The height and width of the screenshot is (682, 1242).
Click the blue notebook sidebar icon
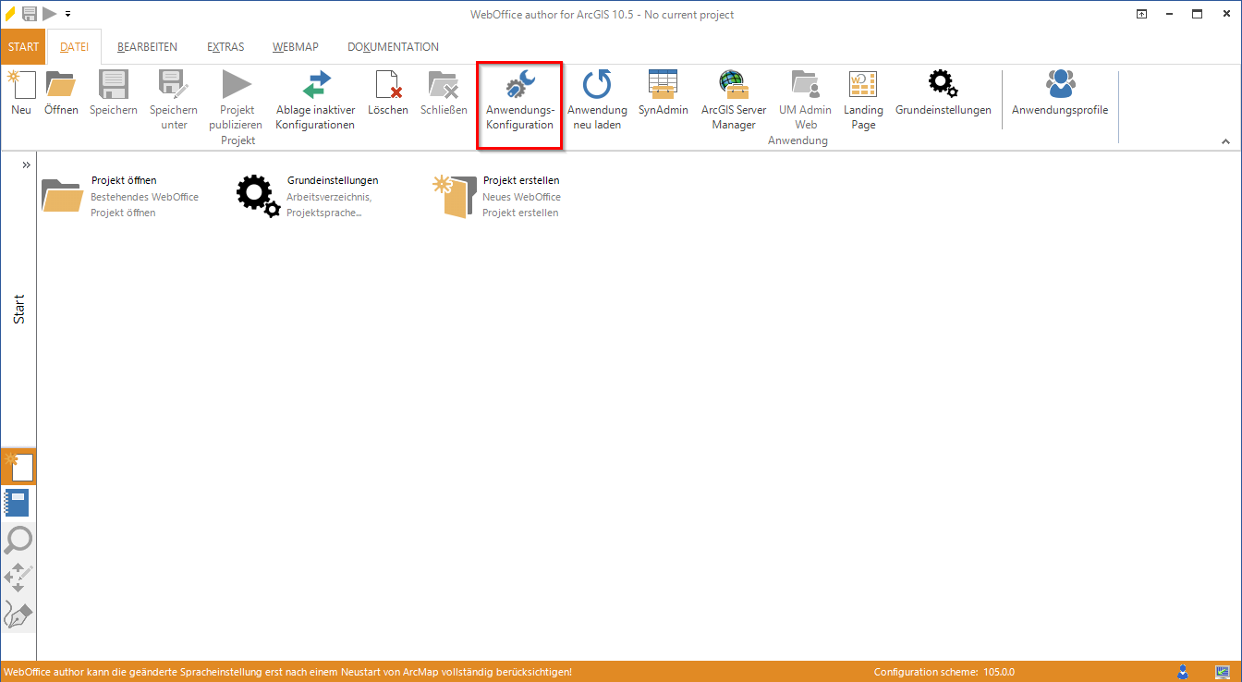[x=18, y=503]
